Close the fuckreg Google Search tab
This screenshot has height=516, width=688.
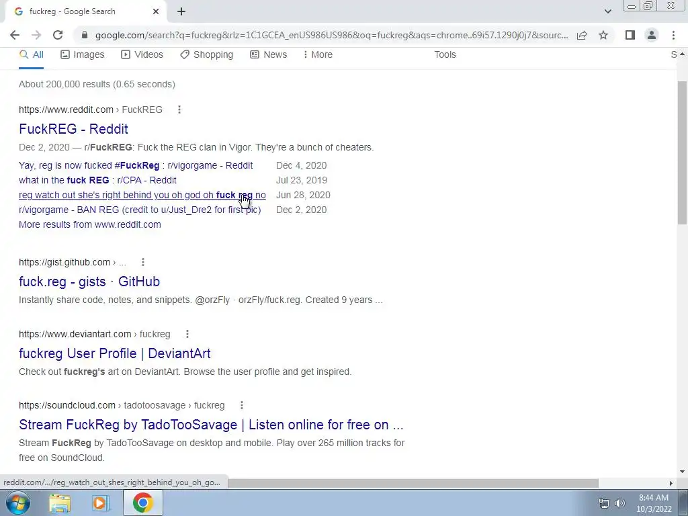[156, 11]
